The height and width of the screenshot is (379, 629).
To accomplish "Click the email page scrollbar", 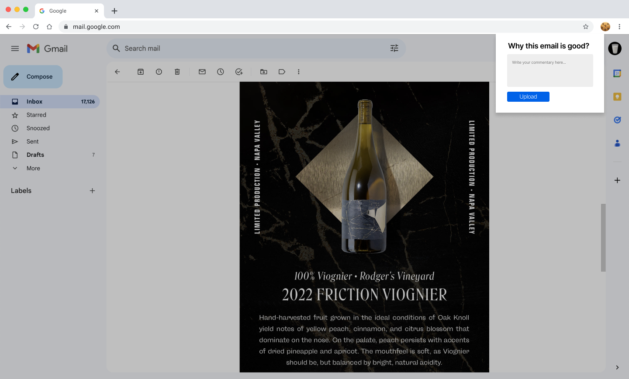I will tap(603, 238).
